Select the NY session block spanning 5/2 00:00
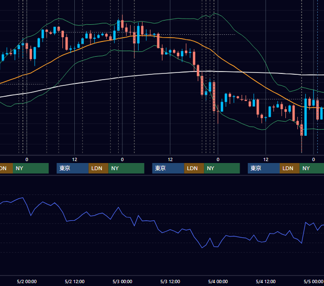This screenshot has height=286, width=324. click(x=30, y=168)
